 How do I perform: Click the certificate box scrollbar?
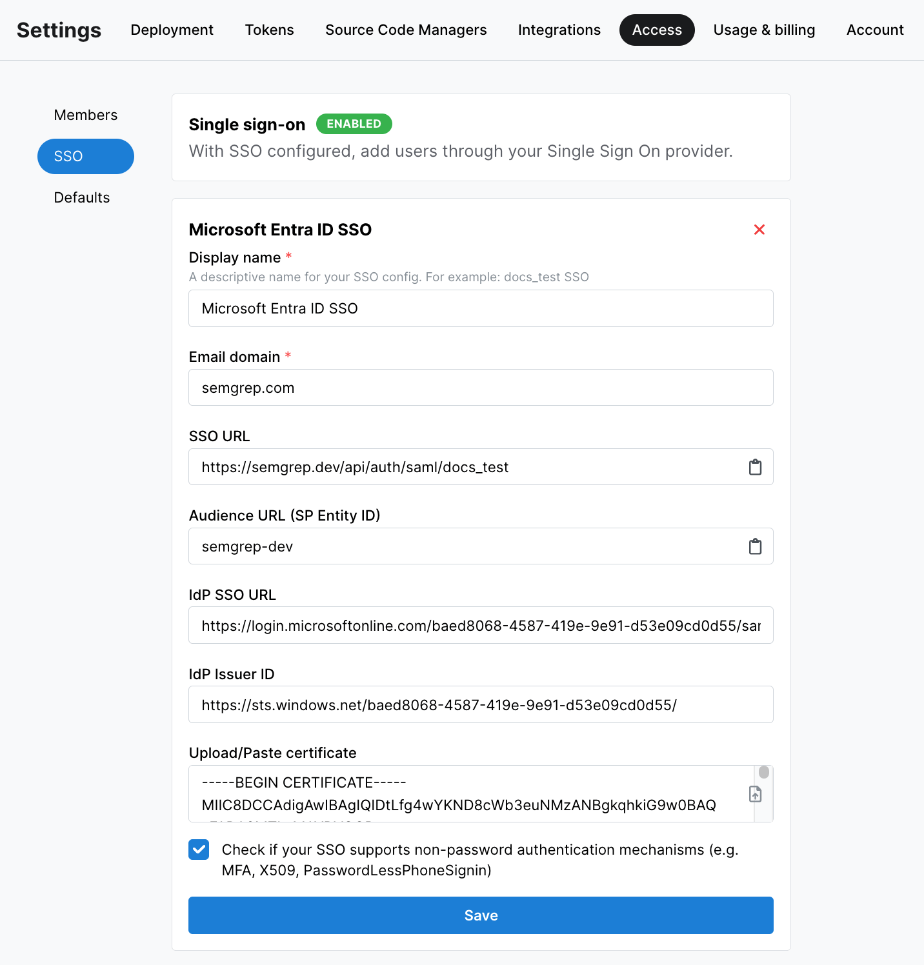coord(763,771)
